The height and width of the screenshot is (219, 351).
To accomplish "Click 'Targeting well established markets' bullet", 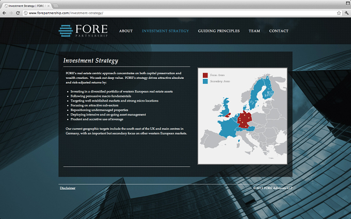I will [x=115, y=101].
